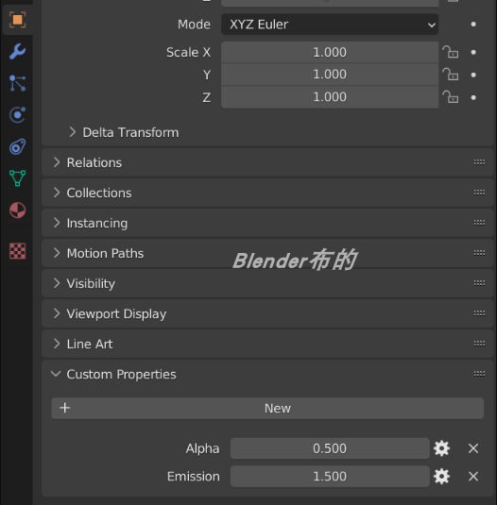Open the Material properties tab

(x=17, y=210)
